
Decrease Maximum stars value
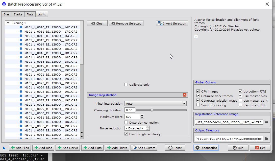point(142,118)
